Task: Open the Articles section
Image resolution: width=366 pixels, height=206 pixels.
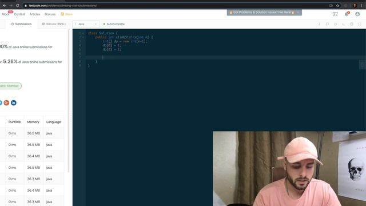Action: pos(35,14)
